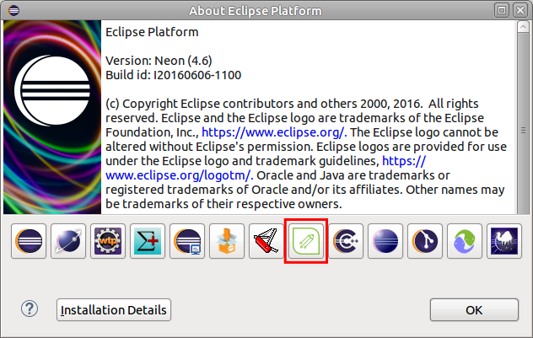Open the orange package box feature icon
The width and height of the screenshot is (533, 338).
228,241
